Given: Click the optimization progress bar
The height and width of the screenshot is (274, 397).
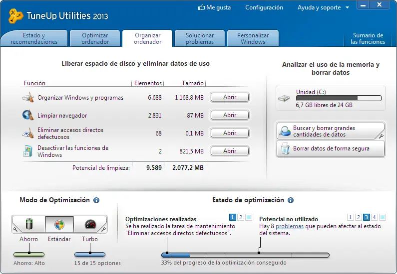Looking at the screenshot, I should tap(245, 255).
